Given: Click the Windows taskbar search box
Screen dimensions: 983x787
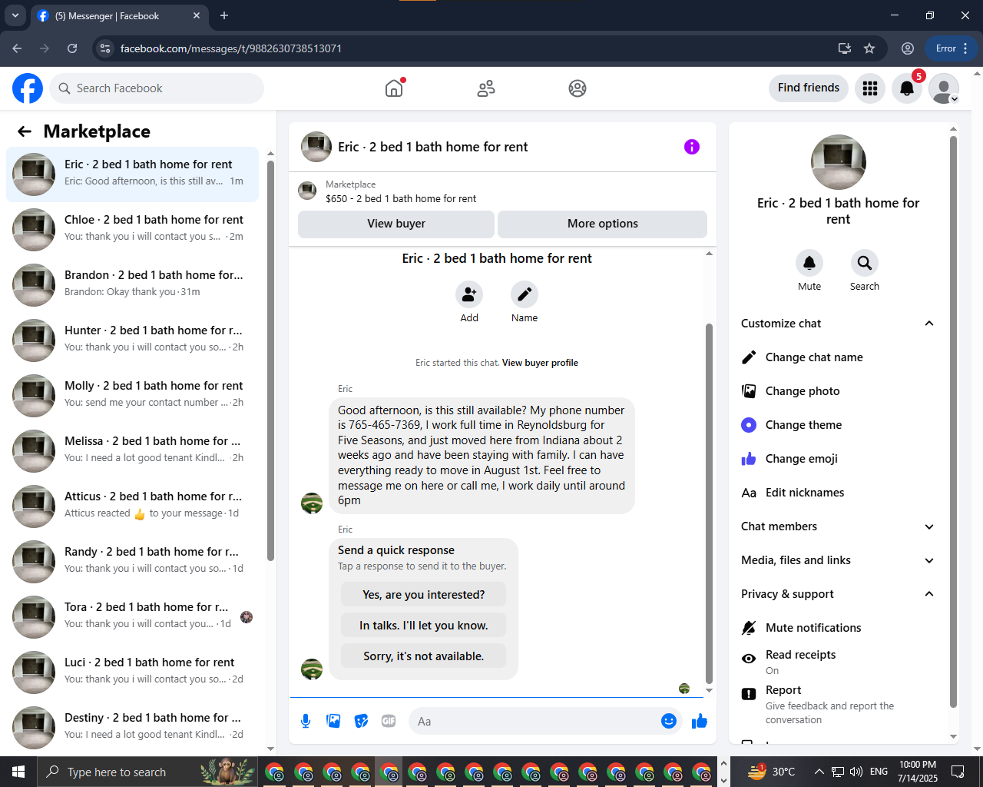Looking at the screenshot, I should click(146, 772).
